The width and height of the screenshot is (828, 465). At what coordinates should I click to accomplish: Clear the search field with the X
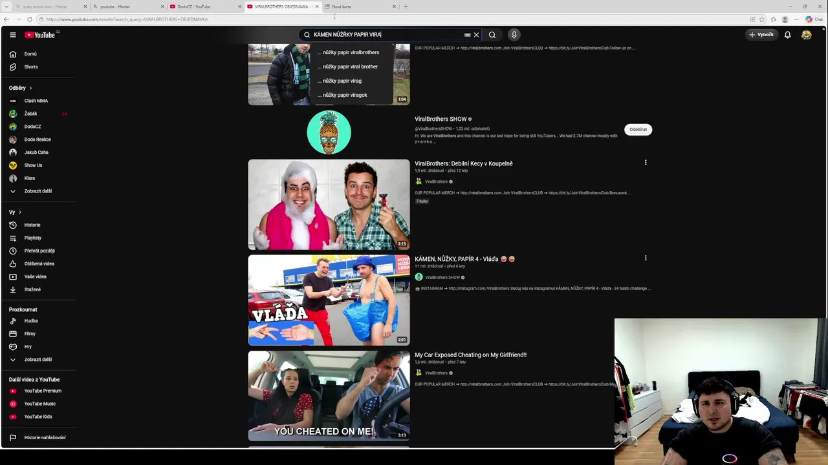(x=477, y=35)
